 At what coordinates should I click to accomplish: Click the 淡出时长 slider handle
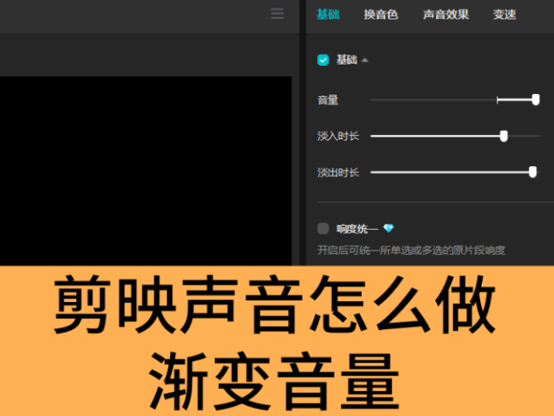coord(533,172)
